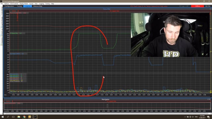Click the ENG language indicator
Viewport: 212px width, 119px height.
(196, 117)
